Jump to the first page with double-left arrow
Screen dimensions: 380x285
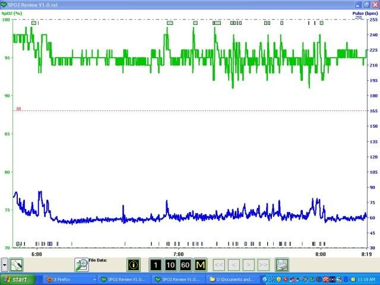218,265
